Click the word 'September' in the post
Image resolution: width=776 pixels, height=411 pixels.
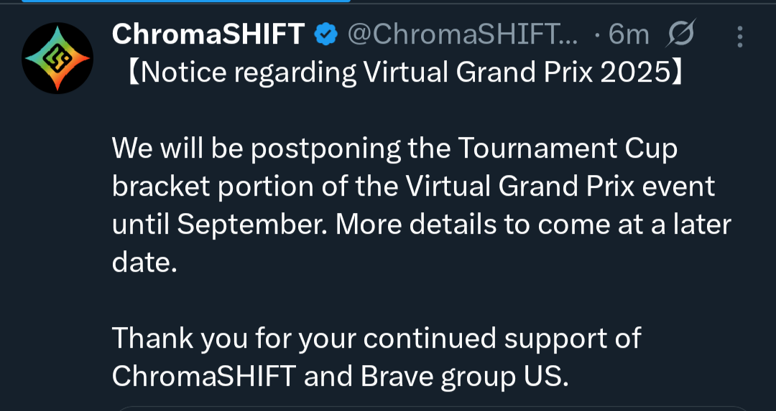click(x=249, y=226)
